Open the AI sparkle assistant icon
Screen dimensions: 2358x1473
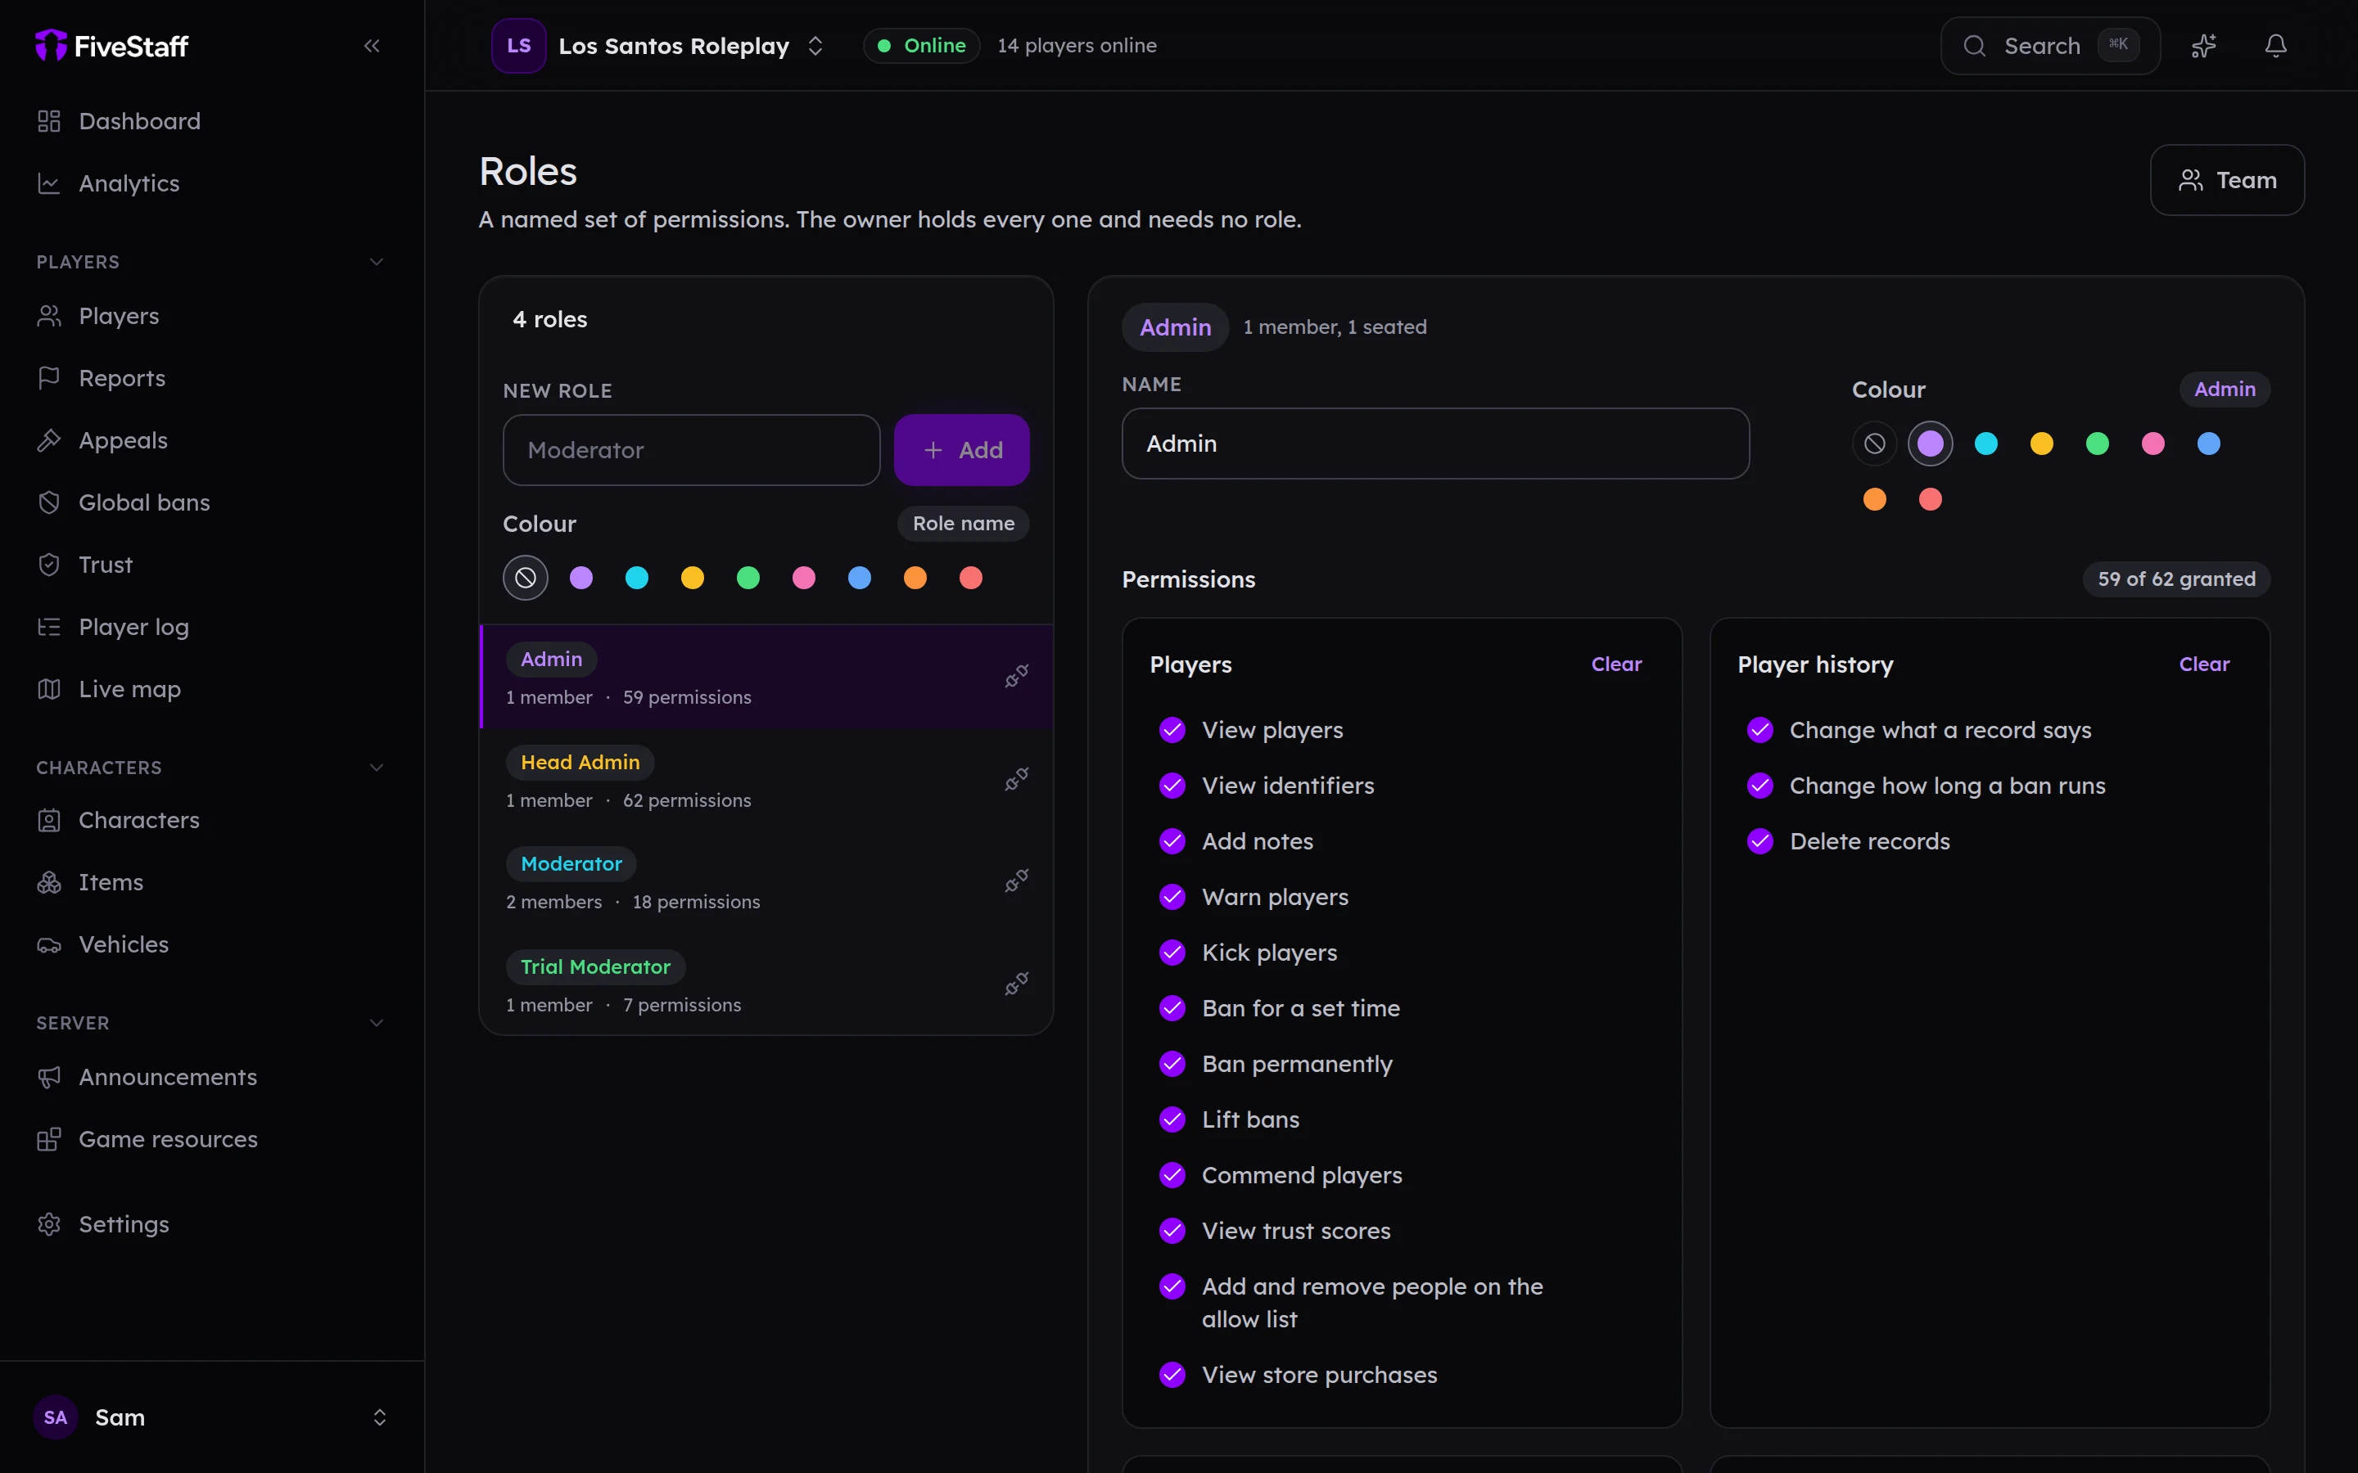coord(2204,46)
